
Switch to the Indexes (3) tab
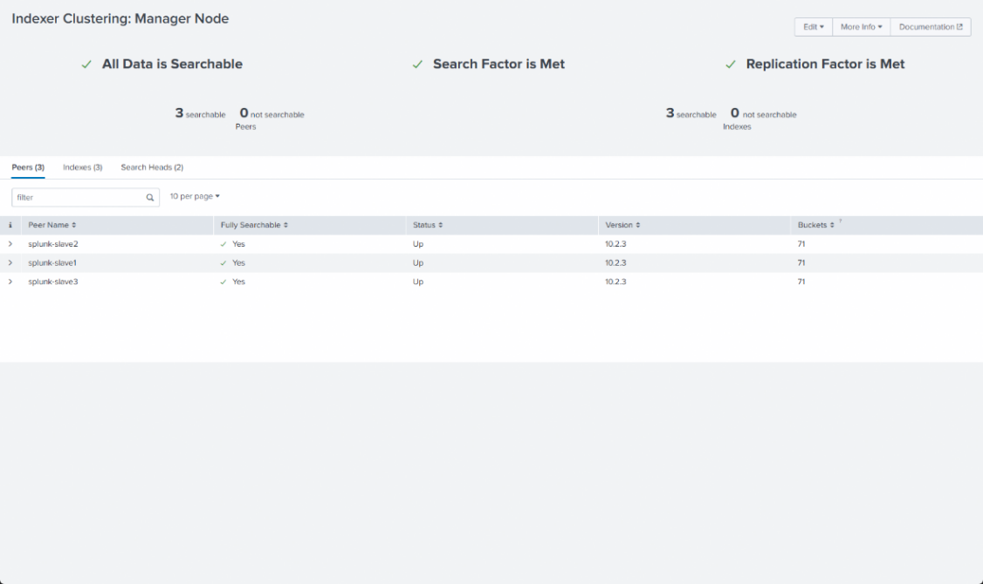(x=82, y=167)
